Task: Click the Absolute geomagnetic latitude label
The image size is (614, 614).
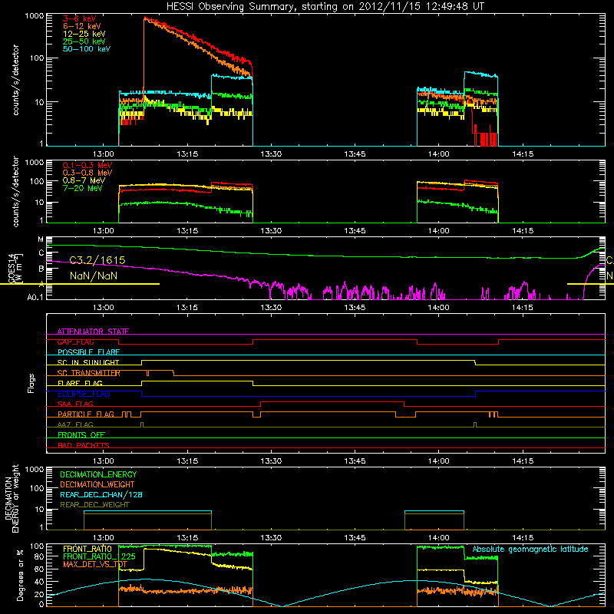Action: [530, 550]
